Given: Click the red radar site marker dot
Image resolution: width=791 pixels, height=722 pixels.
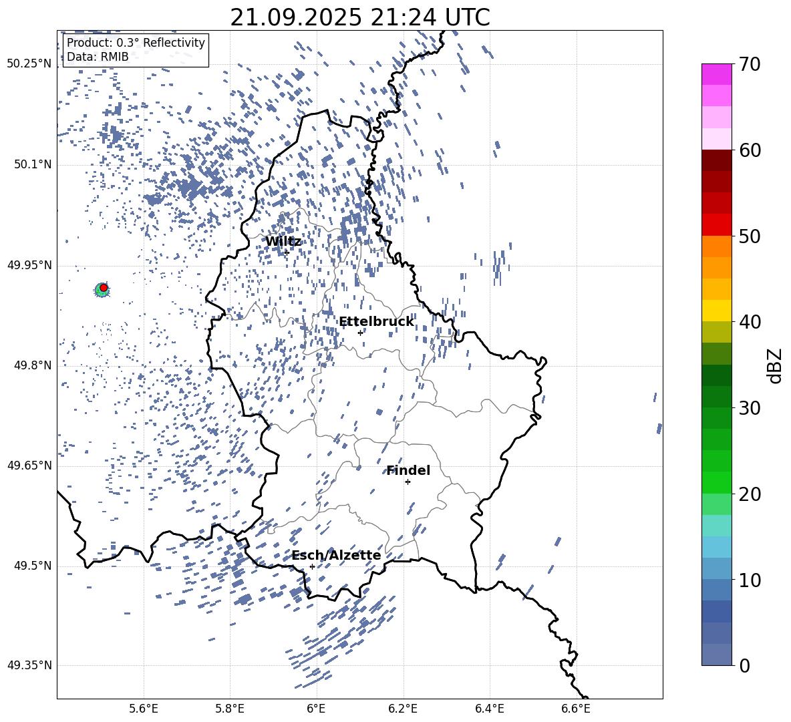Looking at the screenshot, I should [104, 287].
